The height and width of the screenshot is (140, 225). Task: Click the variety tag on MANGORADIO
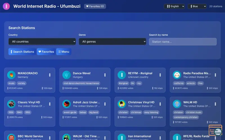pyautogui.click(x=22, y=83)
